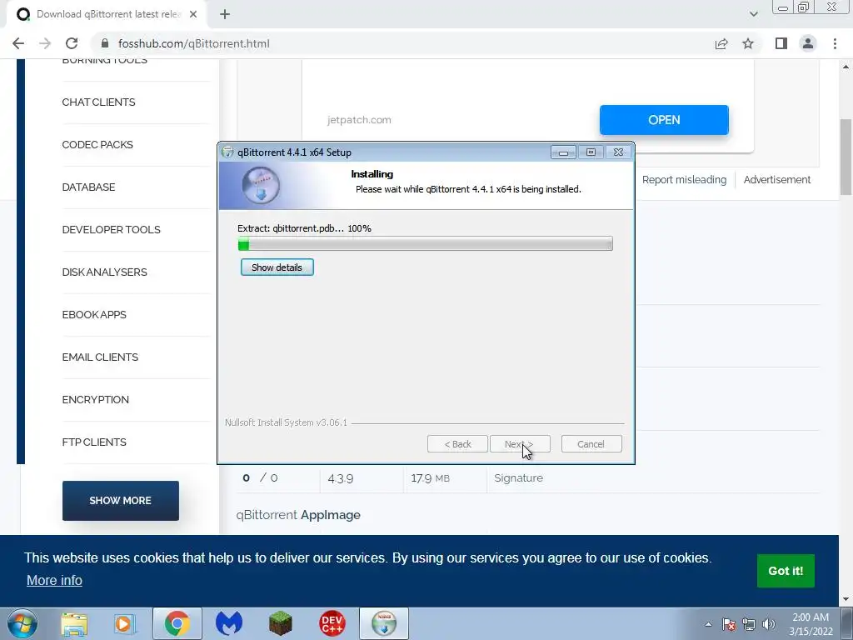Click Show details in the installer
The image size is (853, 640).
click(277, 267)
